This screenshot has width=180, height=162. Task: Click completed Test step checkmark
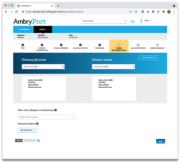(x=23, y=45)
